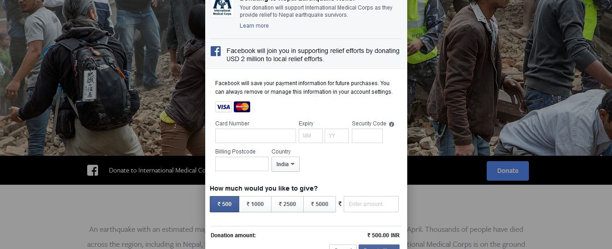612x249 pixels.
Task: Focus the Security Code input box
Action: point(367,136)
